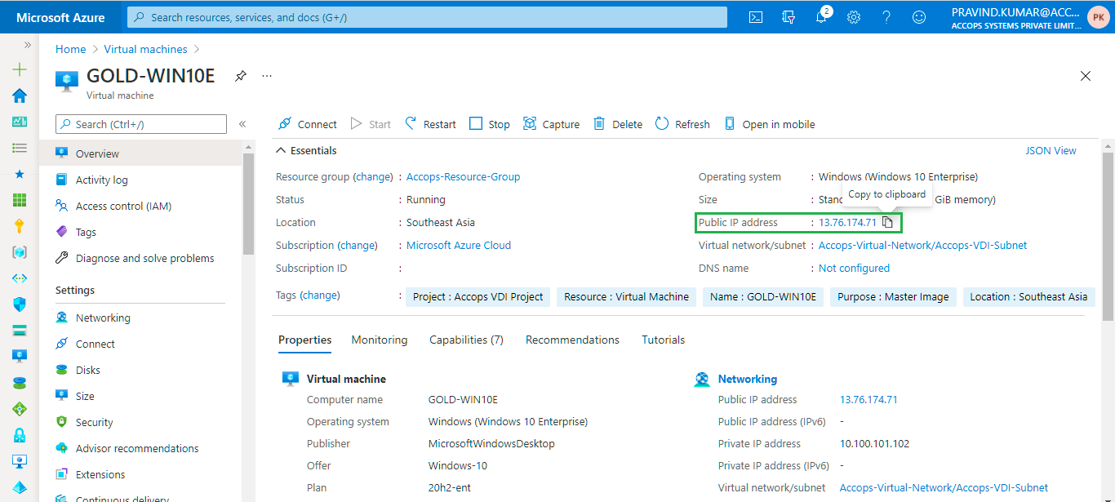The width and height of the screenshot is (1115, 502).
Task: Copy public IP with clipboard icon
Action: [888, 222]
